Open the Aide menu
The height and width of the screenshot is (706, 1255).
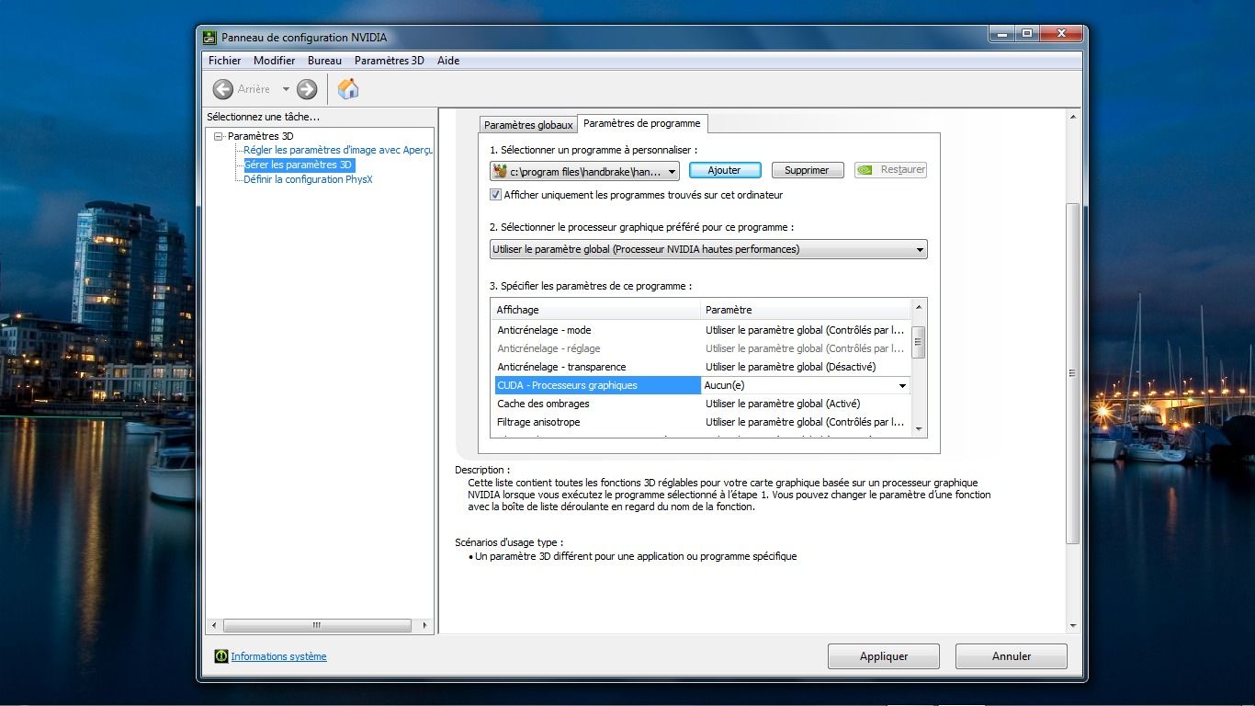click(x=448, y=61)
